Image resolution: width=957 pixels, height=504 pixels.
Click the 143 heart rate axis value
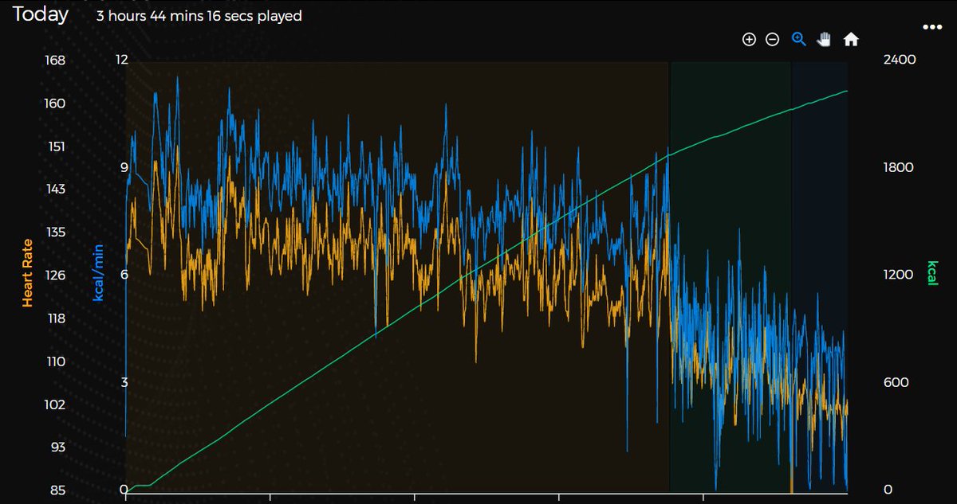pos(56,189)
